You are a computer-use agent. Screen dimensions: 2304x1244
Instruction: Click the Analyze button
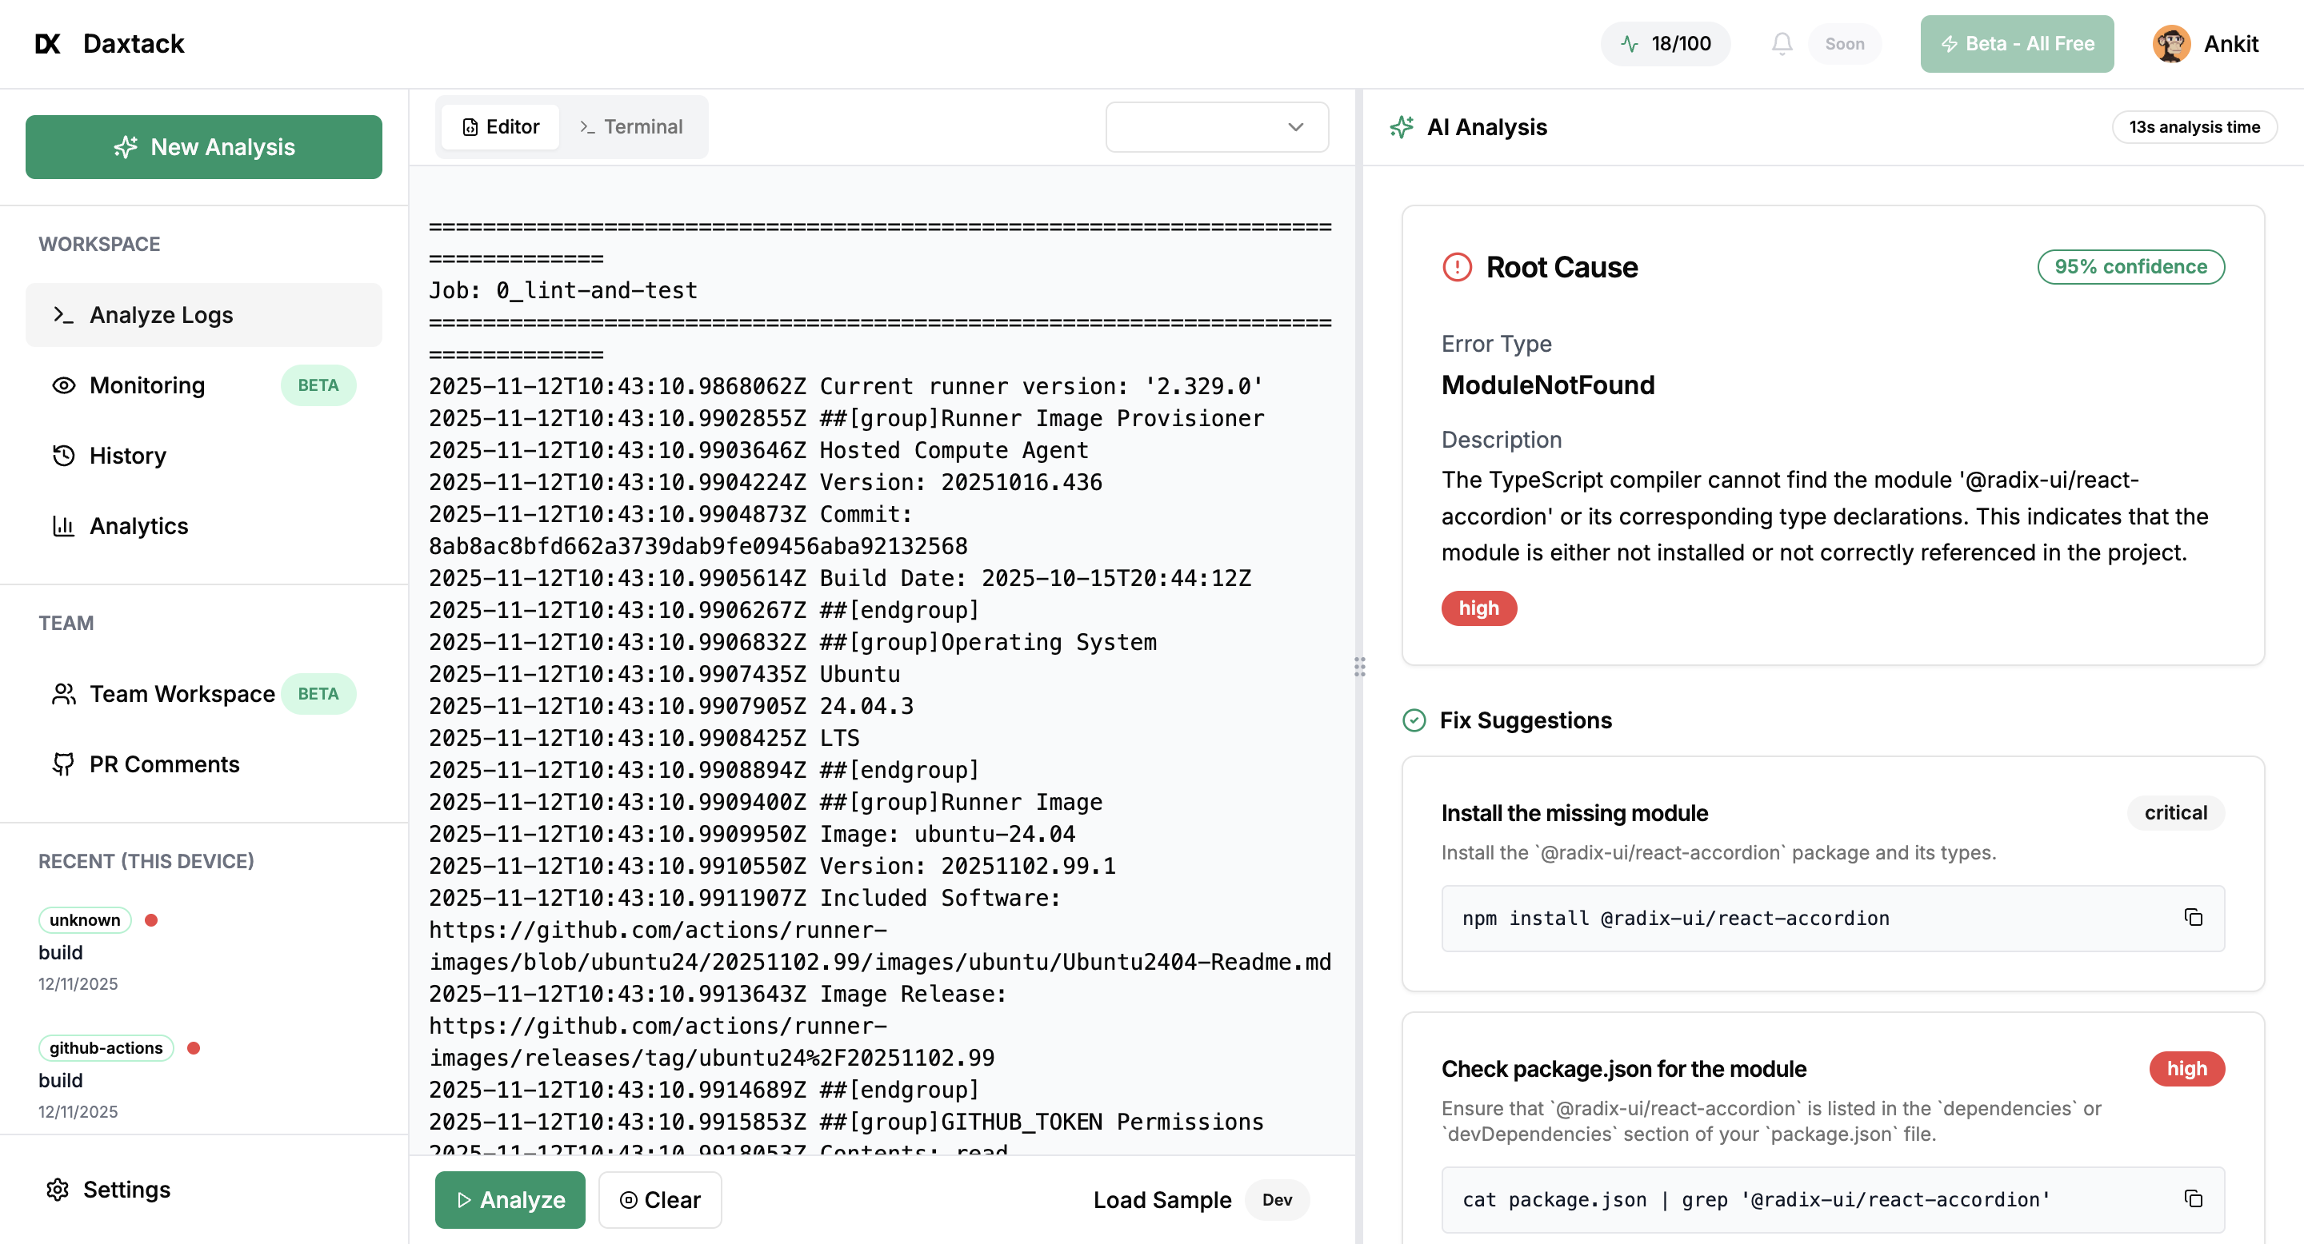pos(510,1199)
